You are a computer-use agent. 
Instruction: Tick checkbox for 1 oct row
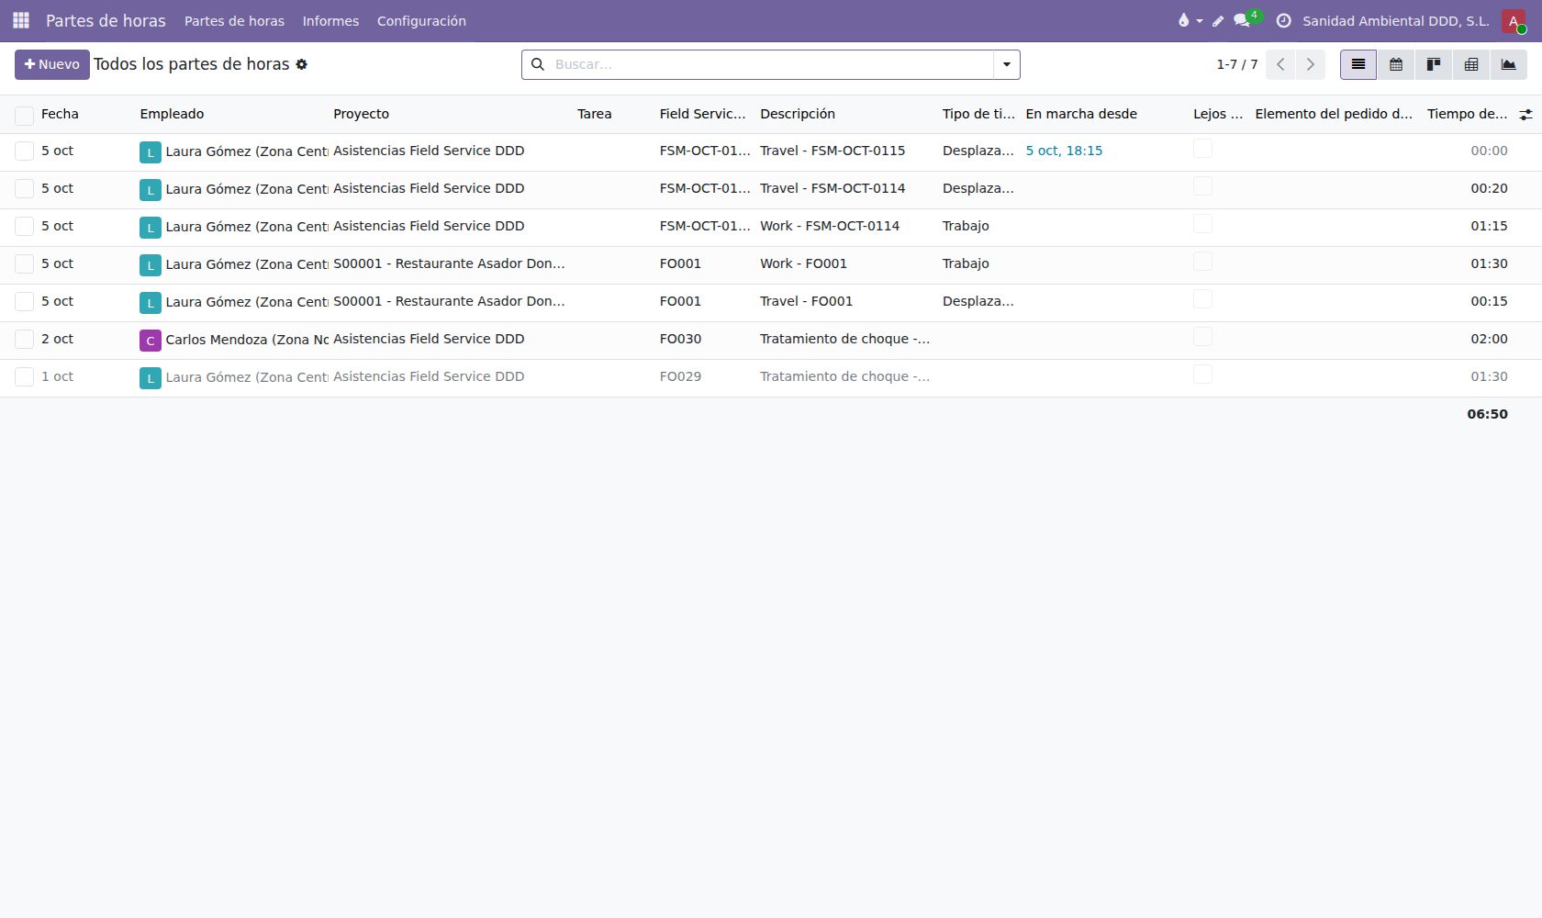coord(25,377)
